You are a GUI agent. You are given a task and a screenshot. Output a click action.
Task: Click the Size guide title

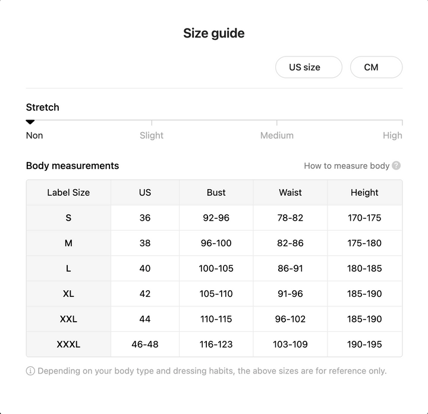214,33
